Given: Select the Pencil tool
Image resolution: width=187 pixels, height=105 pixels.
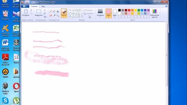Looking at the screenshot, I should 51,12.
